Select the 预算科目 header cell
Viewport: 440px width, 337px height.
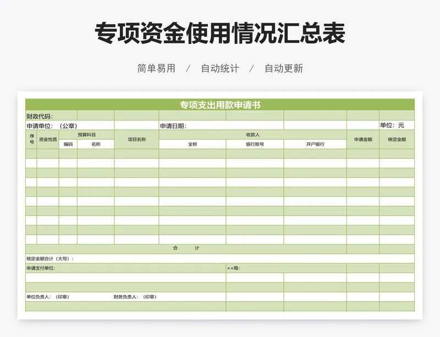point(86,135)
